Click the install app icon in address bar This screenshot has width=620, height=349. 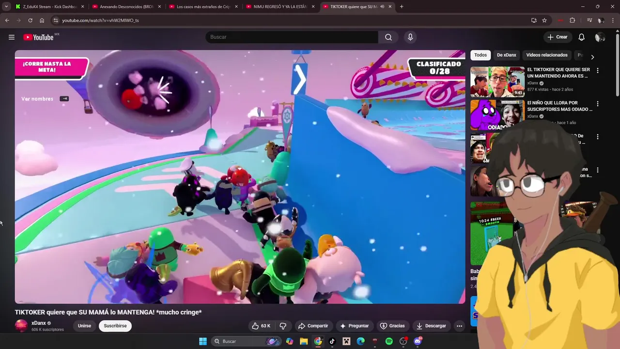tap(534, 20)
